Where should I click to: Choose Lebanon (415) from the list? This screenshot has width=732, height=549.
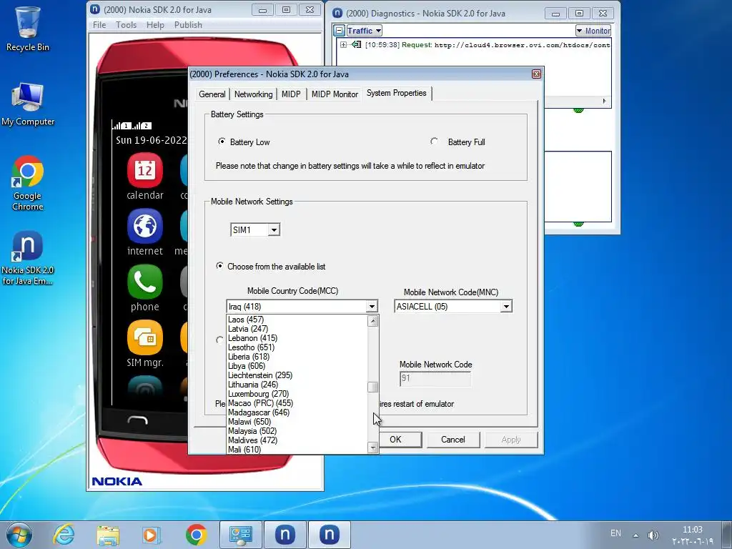click(x=297, y=338)
